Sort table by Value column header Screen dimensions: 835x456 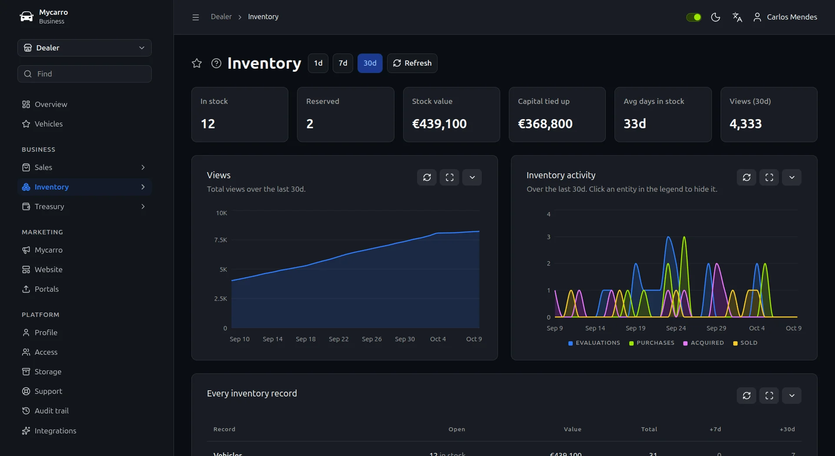(572, 429)
